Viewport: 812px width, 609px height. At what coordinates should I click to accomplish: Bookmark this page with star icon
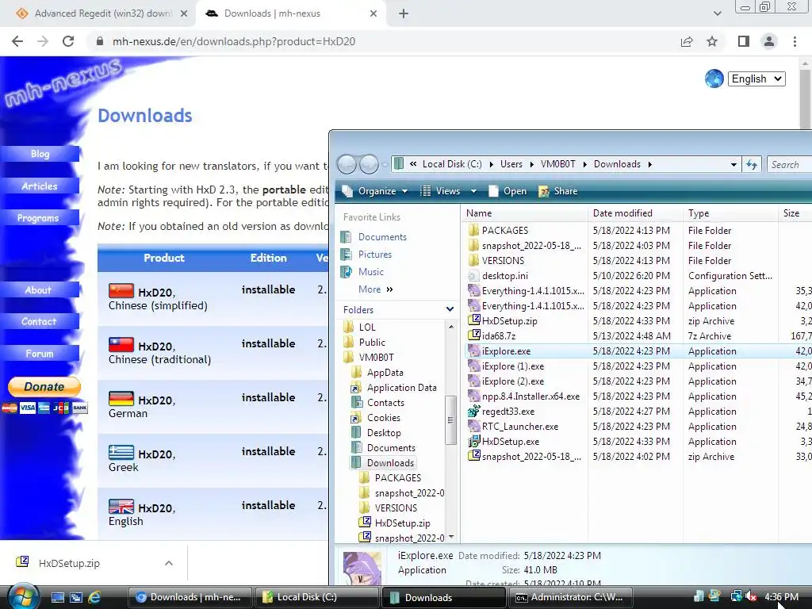point(712,41)
